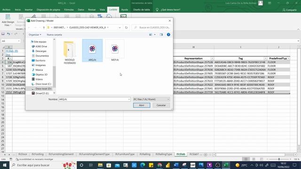The image size is (301, 169).
Task: Click the IfcSlab link in cell A1
Action: (12, 51)
